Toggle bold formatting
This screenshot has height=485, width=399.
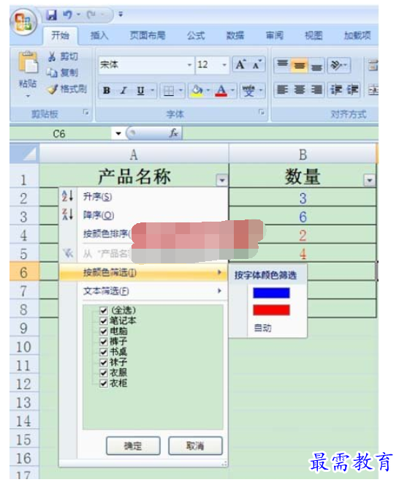click(107, 91)
